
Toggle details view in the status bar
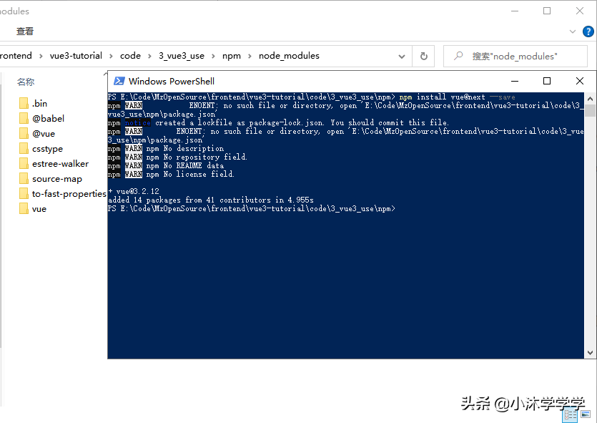tap(569, 414)
